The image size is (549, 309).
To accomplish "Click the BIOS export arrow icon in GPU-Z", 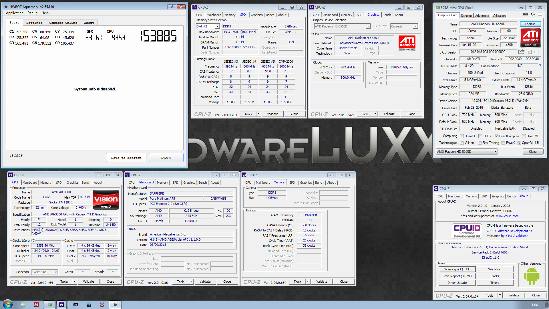I will [x=521, y=52].
